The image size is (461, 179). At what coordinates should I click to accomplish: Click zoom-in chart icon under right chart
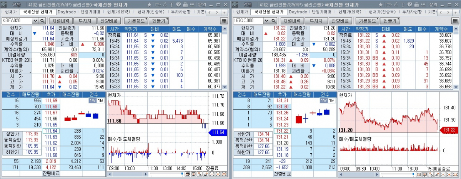449,174
